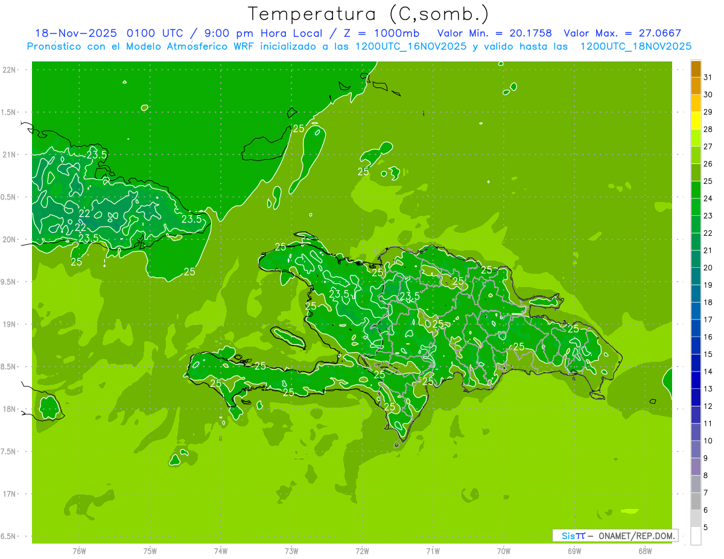Click the "Valor Max. = 27.0667" text
Viewport: 724px width, 559px height.
tap(623, 33)
